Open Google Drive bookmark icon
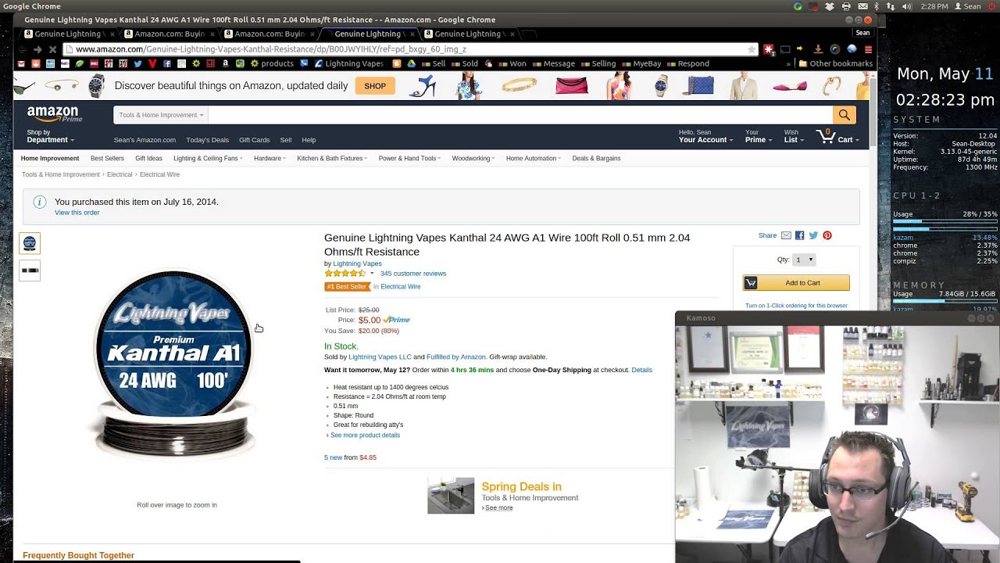This screenshot has width=1000, height=563. (x=411, y=64)
